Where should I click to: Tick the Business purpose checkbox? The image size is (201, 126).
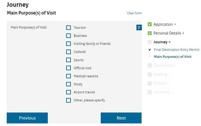pyautogui.click(x=68, y=36)
